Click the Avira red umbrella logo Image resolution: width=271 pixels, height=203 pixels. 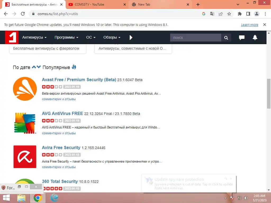[25, 157]
